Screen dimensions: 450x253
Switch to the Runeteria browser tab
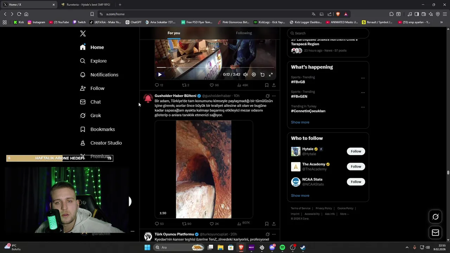click(86, 5)
